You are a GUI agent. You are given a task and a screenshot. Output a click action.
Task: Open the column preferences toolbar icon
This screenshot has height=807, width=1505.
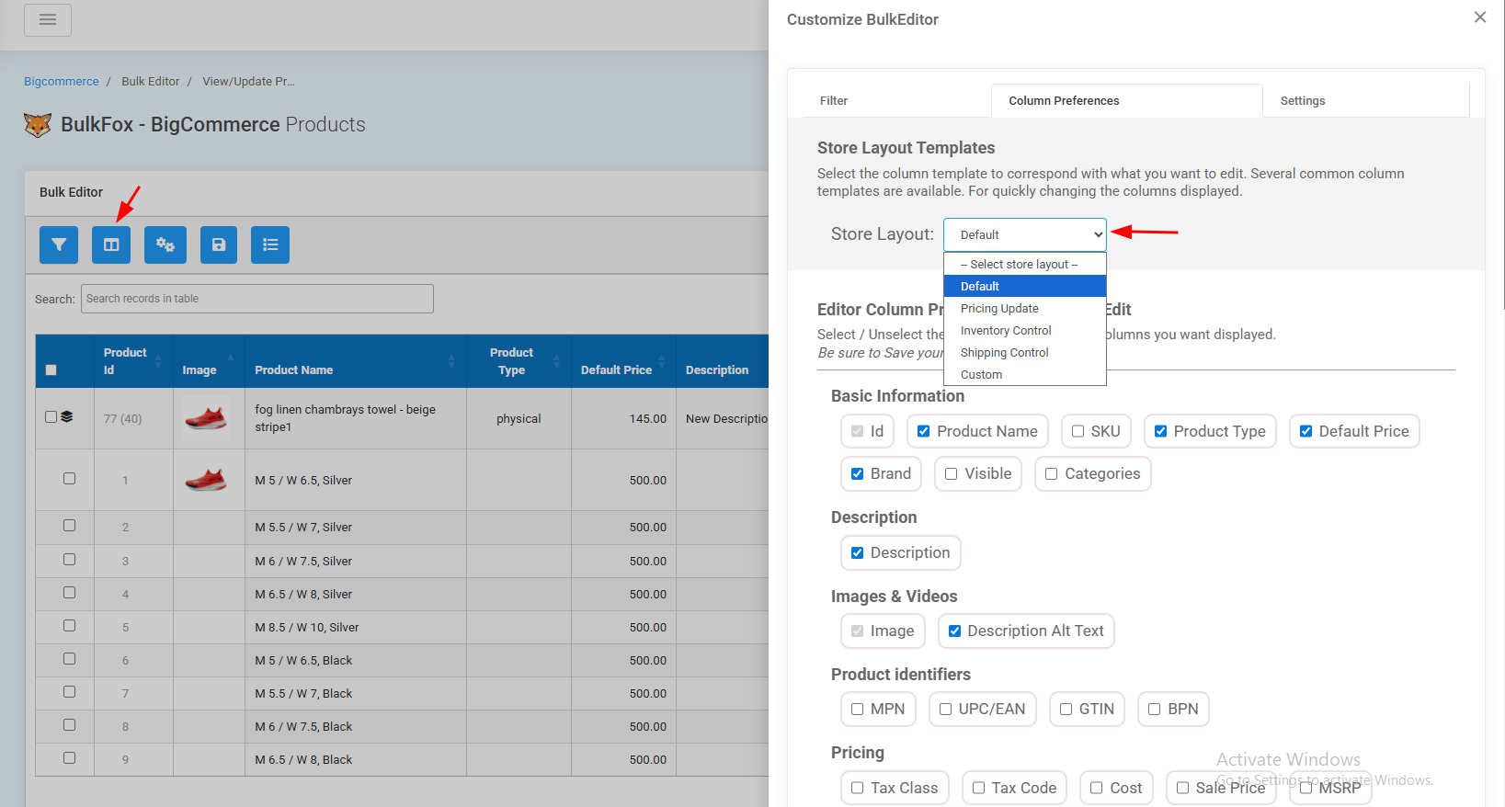pos(111,244)
